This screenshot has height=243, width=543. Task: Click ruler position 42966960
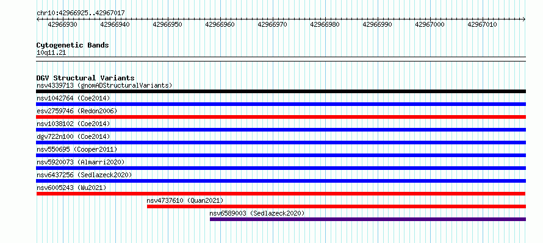pyautogui.click(x=220, y=24)
